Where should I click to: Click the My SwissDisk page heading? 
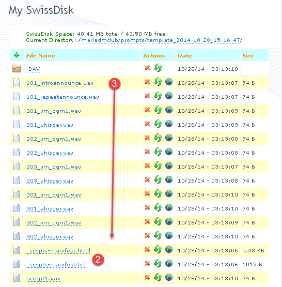coord(41,10)
